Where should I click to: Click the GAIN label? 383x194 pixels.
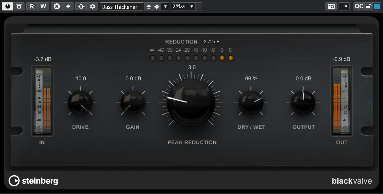(x=133, y=127)
